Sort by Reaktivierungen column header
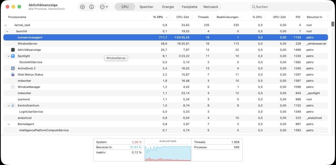This screenshot has height=165, width=336. 227,17
